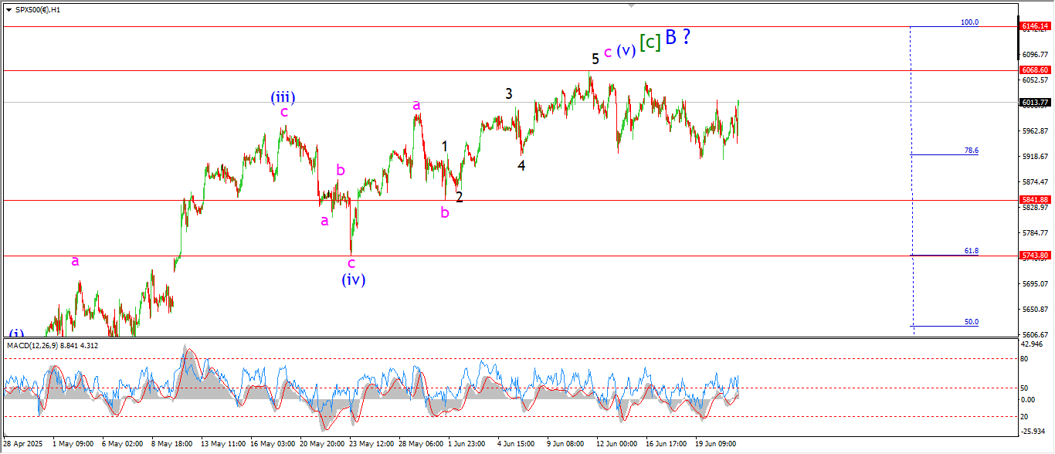The image size is (1055, 454).
Task: Select the blue (iii) wave label
Action: pyautogui.click(x=283, y=97)
